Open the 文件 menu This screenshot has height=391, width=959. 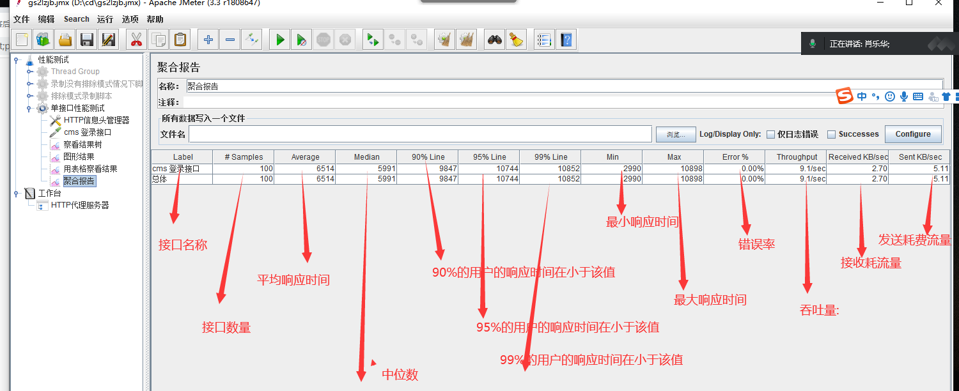click(x=21, y=19)
